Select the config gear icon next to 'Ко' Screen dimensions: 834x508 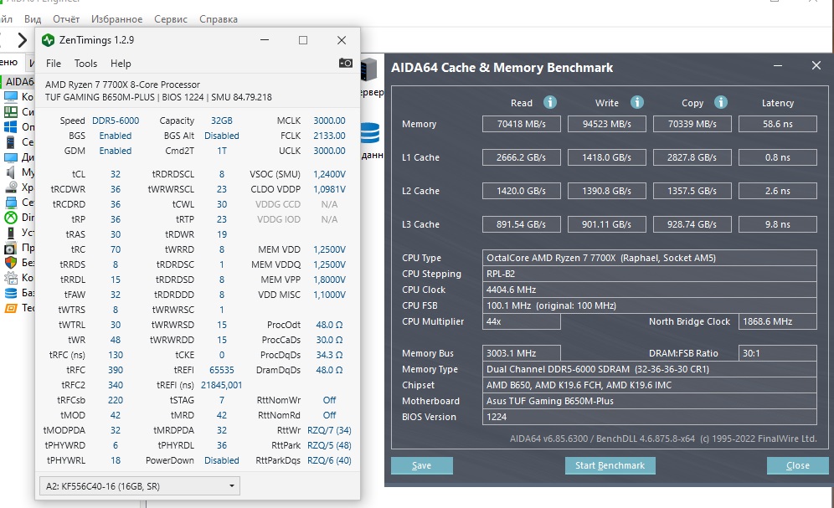coord(11,277)
